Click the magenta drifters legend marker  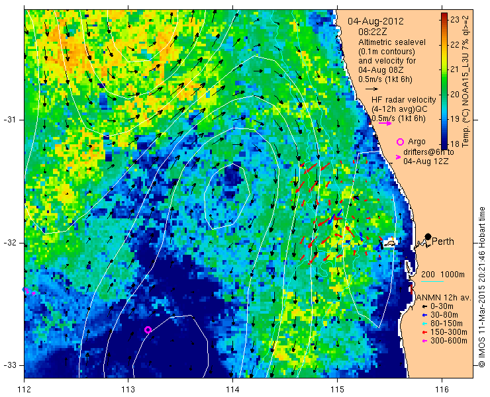(398, 157)
